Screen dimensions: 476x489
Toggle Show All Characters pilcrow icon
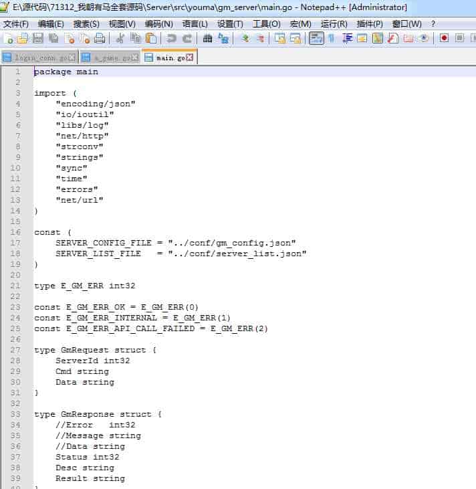click(331, 38)
